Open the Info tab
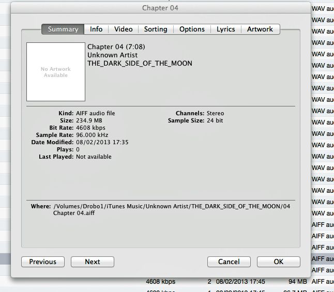Viewport: 334px width, 292px height. (96, 29)
